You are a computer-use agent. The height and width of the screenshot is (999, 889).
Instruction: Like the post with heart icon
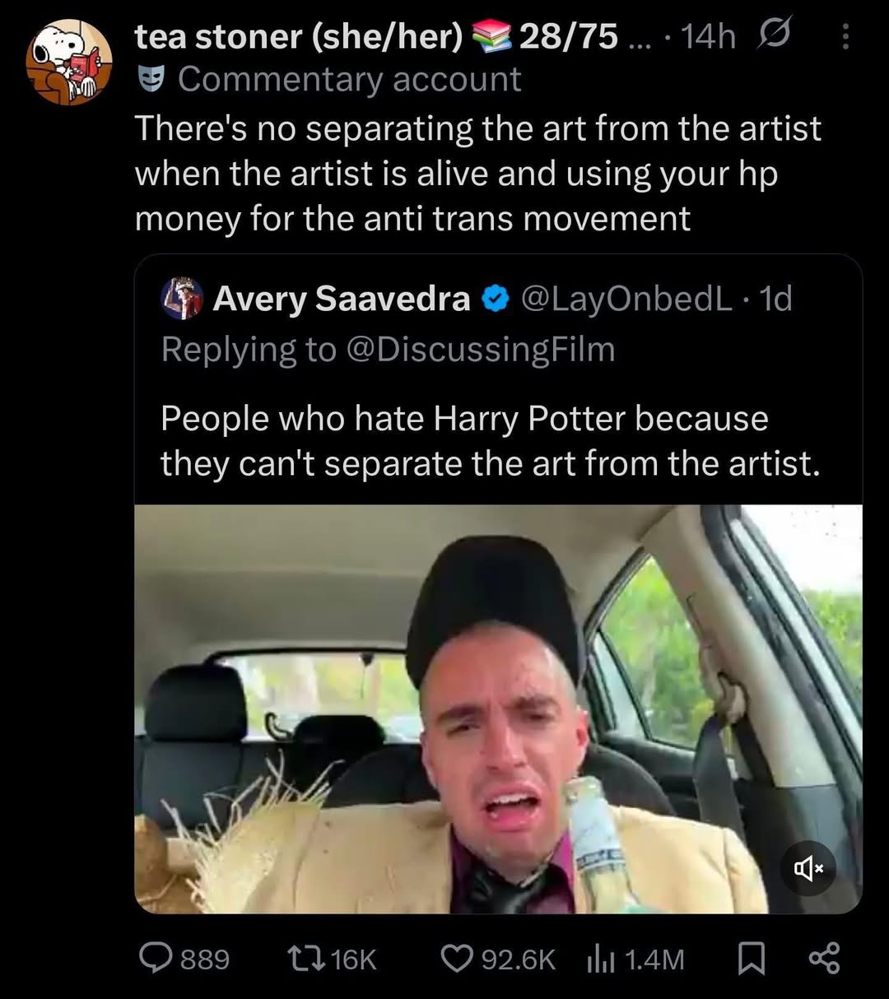(x=455, y=959)
